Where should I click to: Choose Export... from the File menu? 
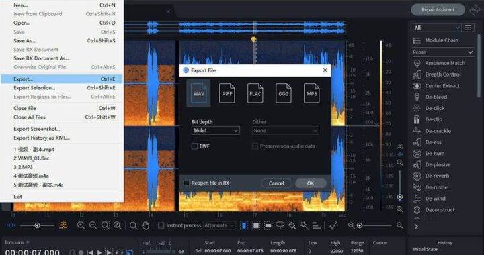[x=62, y=79]
